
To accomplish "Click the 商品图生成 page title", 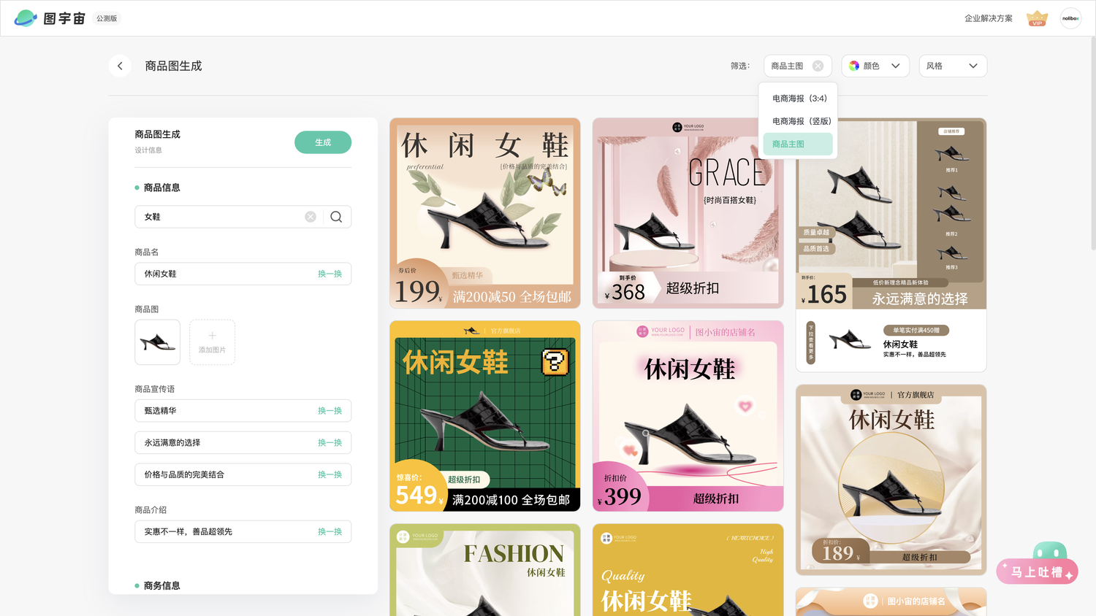I will coord(173,66).
